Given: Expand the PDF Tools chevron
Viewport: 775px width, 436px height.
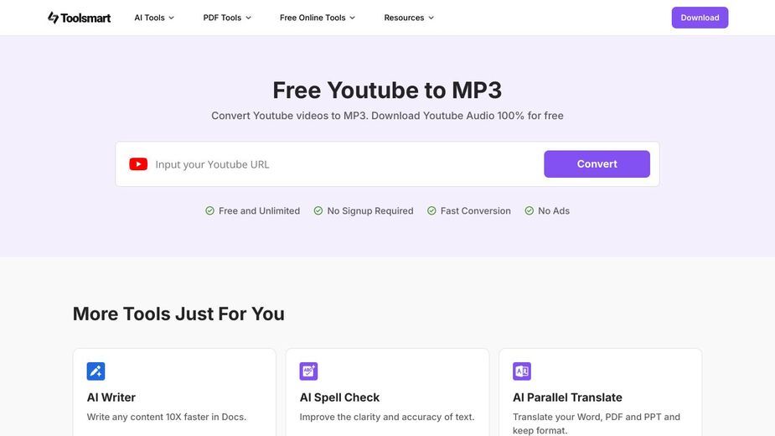Looking at the screenshot, I should pyautogui.click(x=249, y=18).
